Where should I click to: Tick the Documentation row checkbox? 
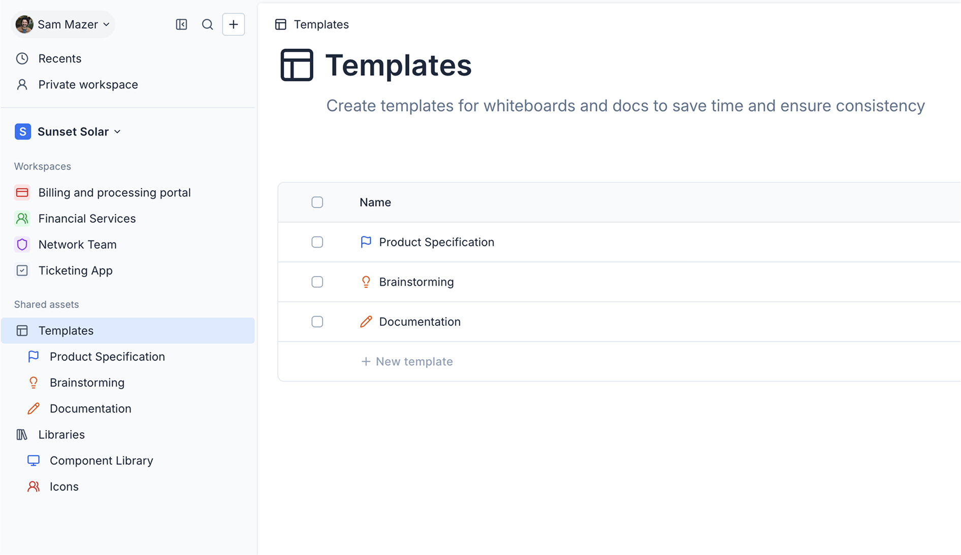pos(317,322)
